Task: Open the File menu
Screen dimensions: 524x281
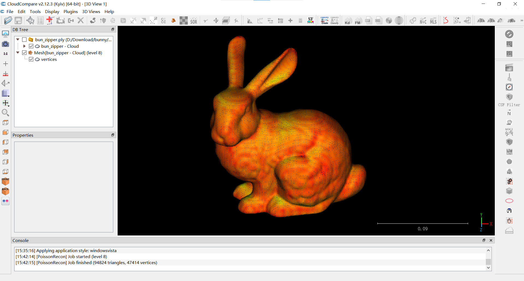Action: 10,11
